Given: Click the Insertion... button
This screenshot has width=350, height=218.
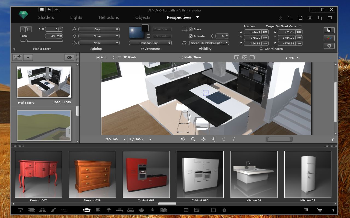Looking at the screenshot, I should tap(162, 29).
